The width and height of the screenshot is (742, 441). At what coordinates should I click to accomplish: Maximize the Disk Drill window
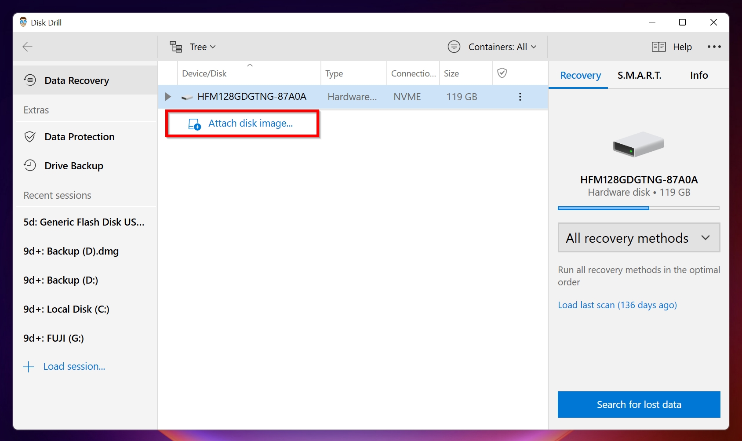682,22
